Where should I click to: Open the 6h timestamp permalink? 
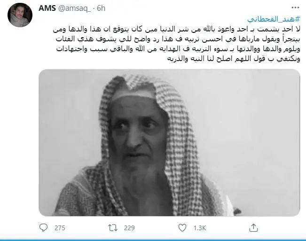pos(101,8)
